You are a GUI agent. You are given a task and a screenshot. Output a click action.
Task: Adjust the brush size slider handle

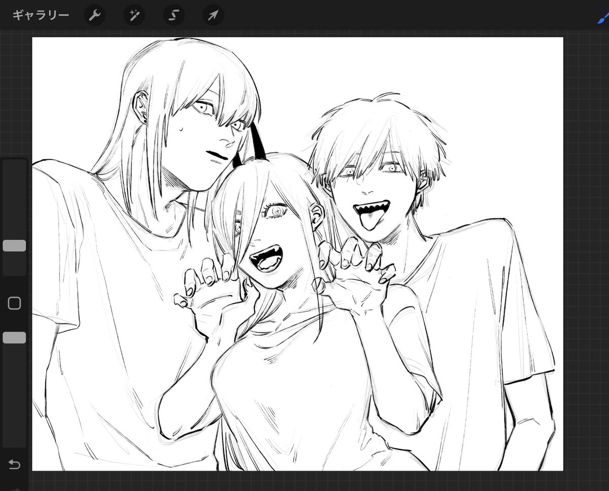14,246
